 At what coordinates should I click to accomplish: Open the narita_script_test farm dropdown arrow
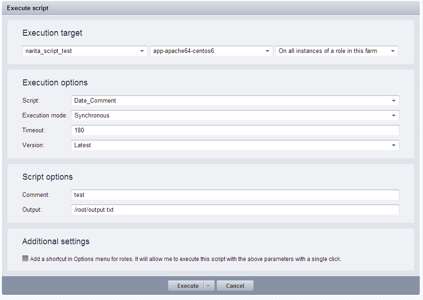[142, 51]
